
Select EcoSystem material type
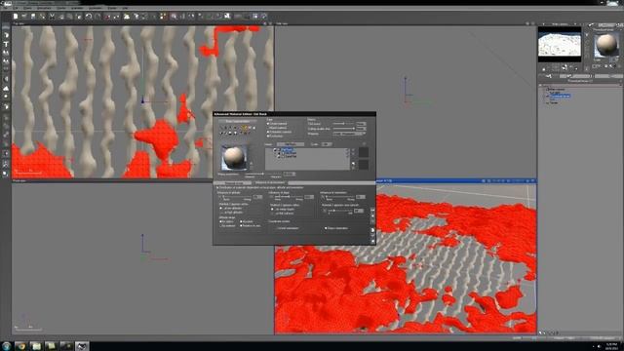pyautogui.click(x=275, y=136)
